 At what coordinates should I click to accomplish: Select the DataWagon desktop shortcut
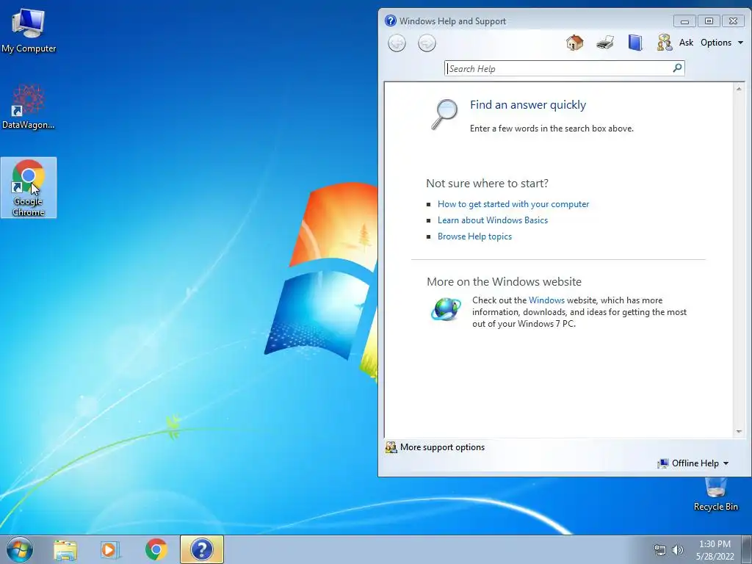click(x=29, y=106)
